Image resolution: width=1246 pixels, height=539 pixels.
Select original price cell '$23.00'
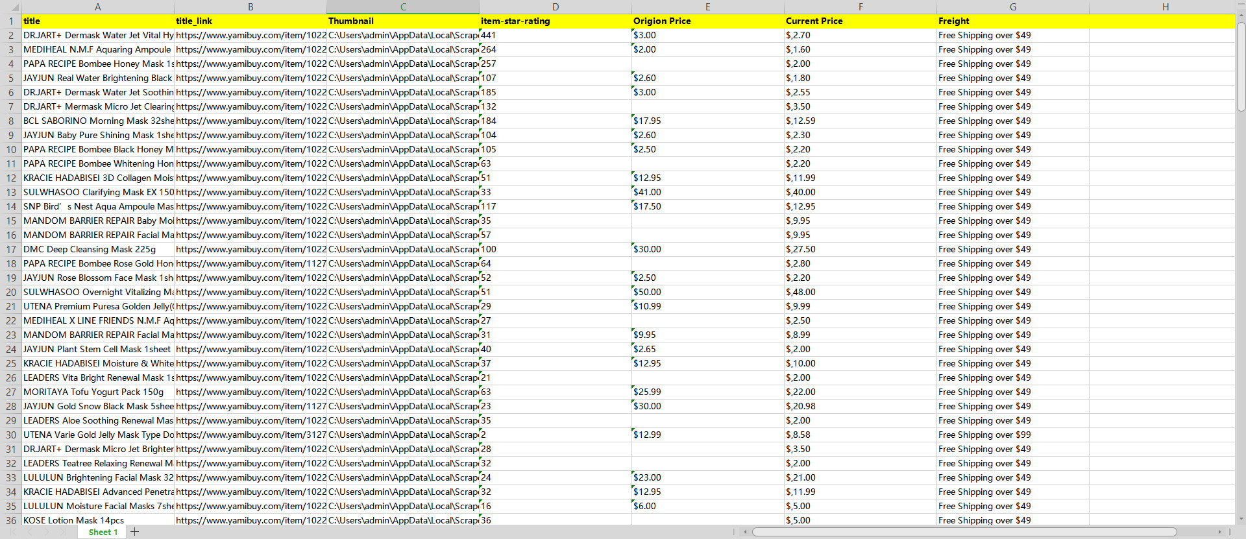click(x=708, y=477)
